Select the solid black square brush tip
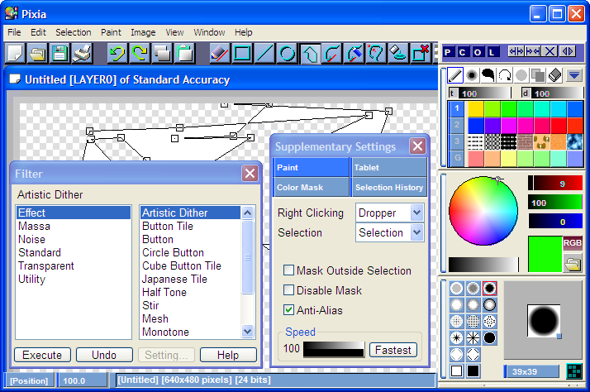The width and height of the screenshot is (590, 392). (x=473, y=371)
